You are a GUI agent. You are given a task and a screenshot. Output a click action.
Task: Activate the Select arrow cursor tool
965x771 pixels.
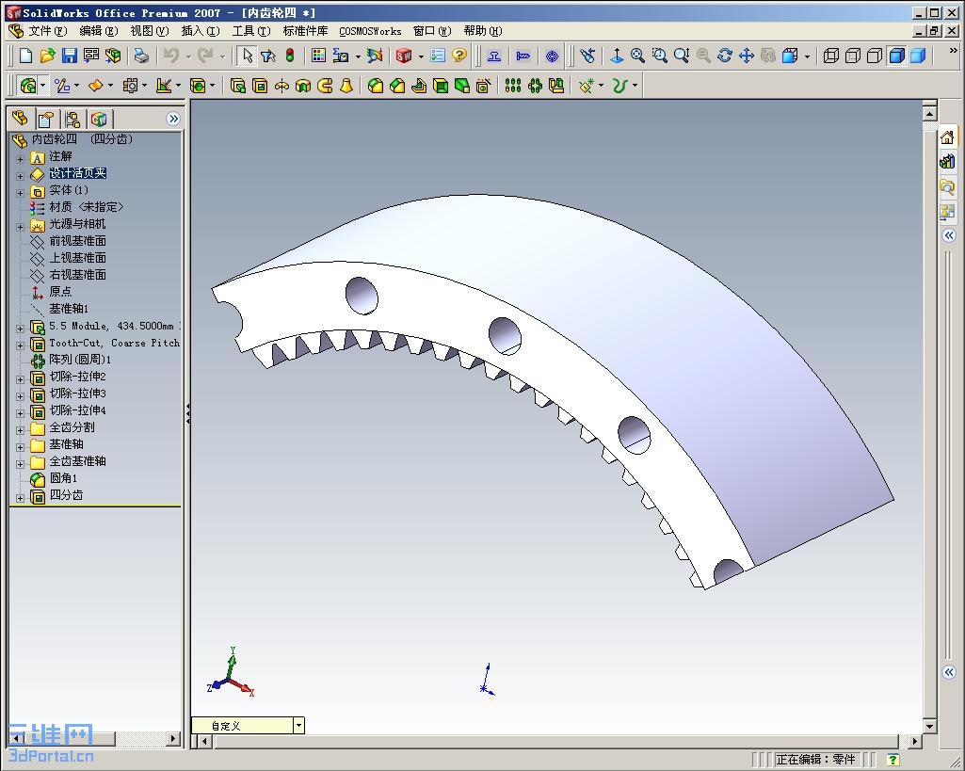pyautogui.click(x=248, y=56)
